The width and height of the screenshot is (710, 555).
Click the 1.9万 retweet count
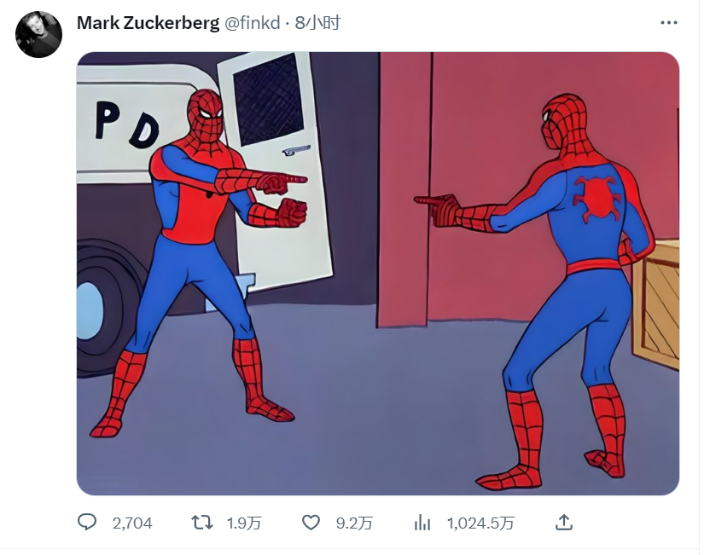click(244, 523)
